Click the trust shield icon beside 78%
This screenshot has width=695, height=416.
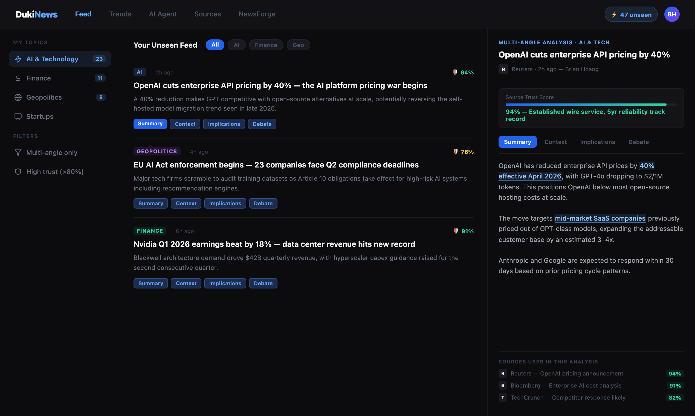click(x=455, y=152)
